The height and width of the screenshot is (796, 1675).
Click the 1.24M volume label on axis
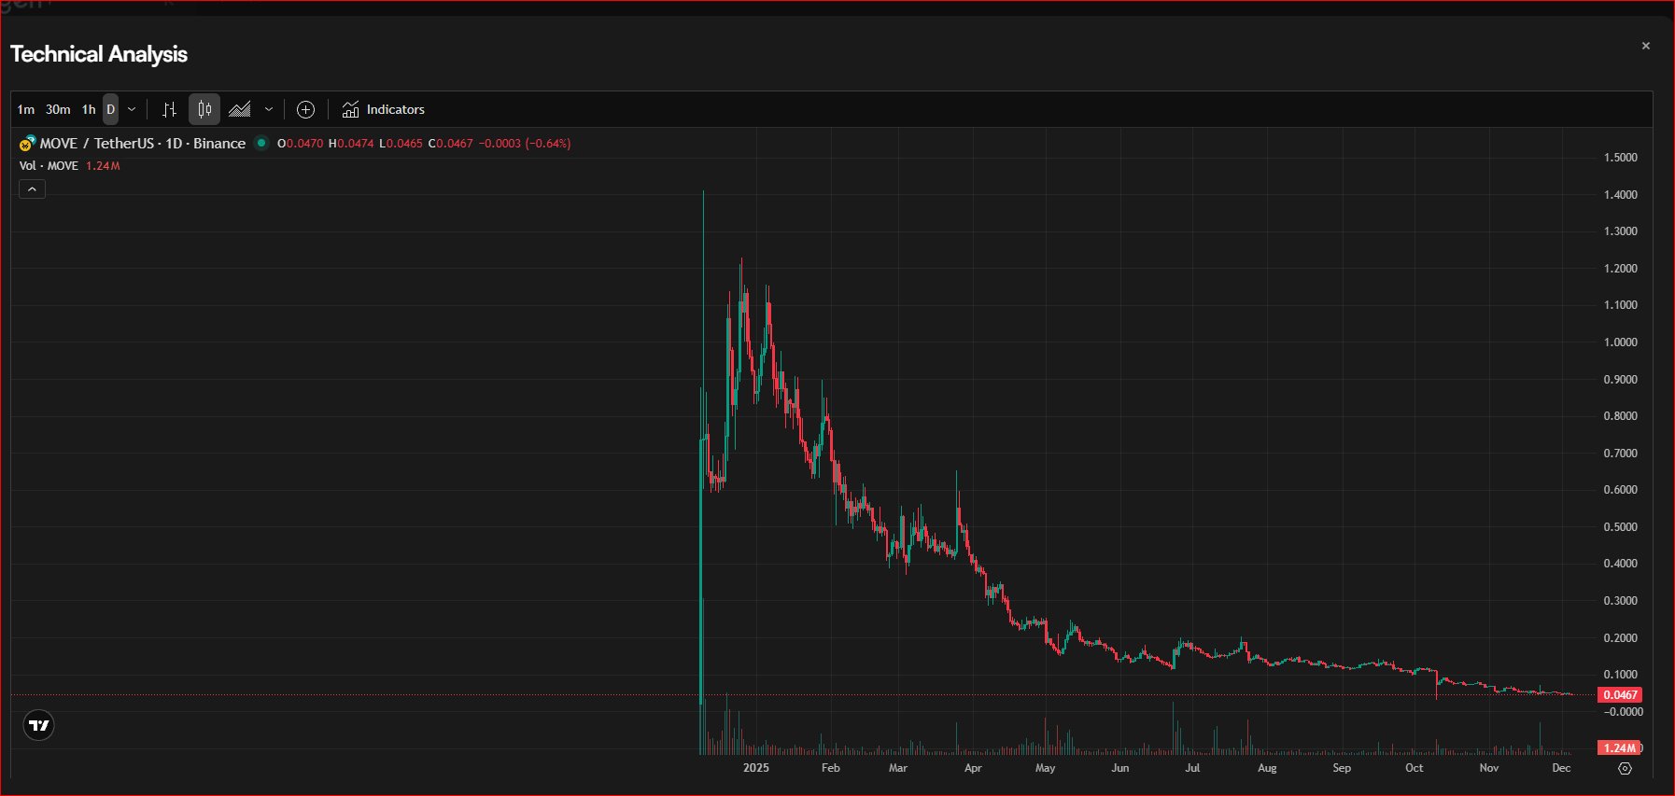tap(1620, 747)
